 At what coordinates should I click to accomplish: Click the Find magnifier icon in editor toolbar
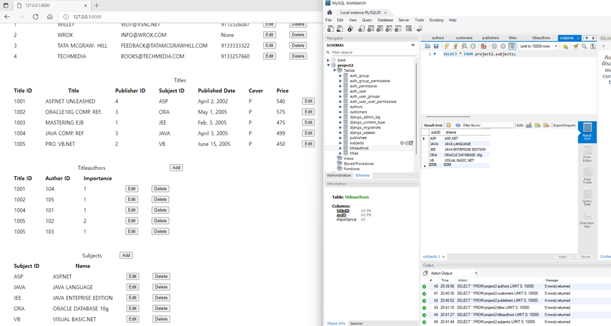(x=584, y=46)
